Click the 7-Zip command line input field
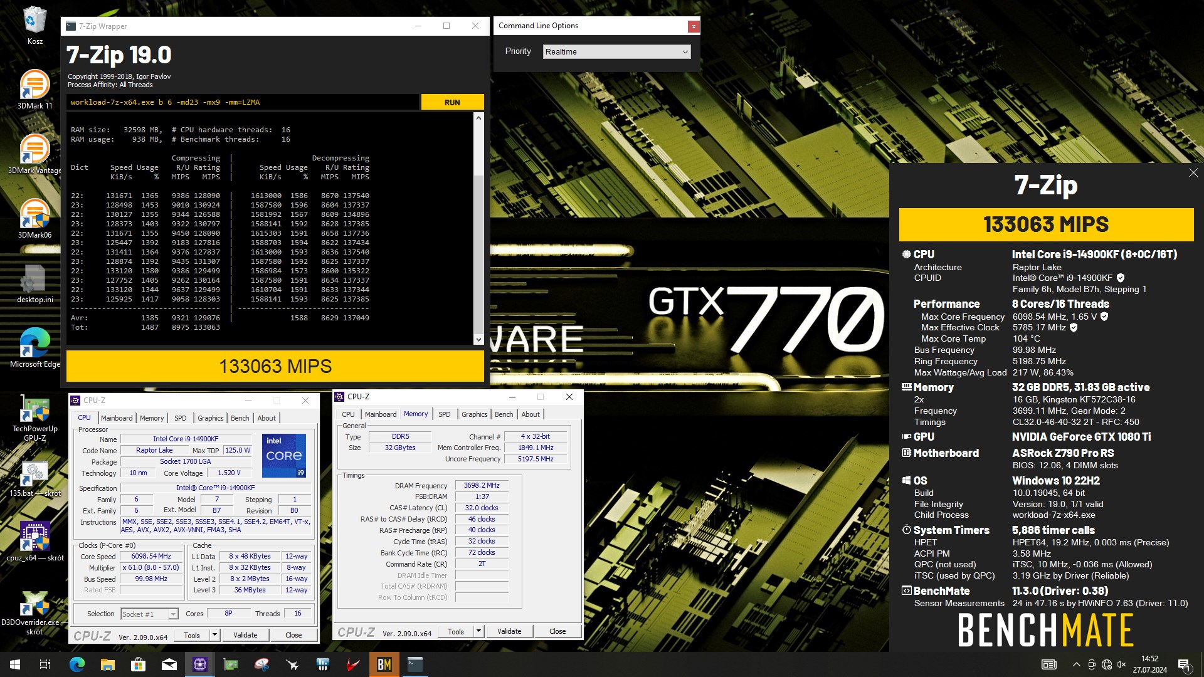Viewport: 1204px width, 677px height. pyautogui.click(x=243, y=102)
